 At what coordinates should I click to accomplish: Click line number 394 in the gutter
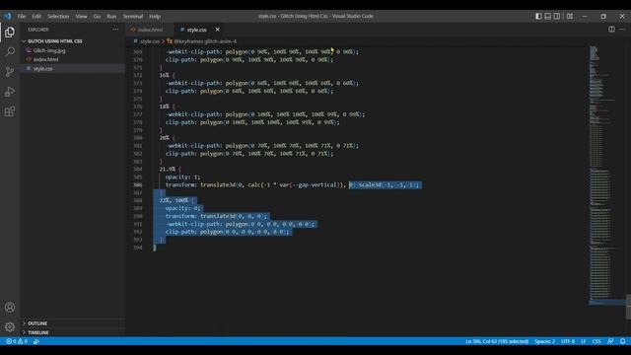pos(138,248)
